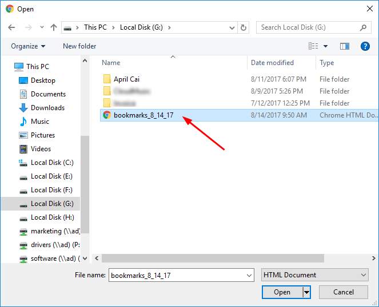379x307 pixels.
Task: Open the File name history dropdown
Action: click(249, 275)
